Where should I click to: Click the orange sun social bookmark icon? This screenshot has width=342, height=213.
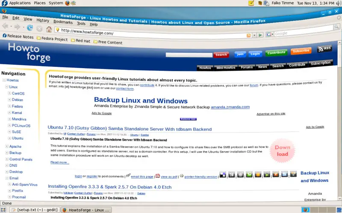[258, 174]
